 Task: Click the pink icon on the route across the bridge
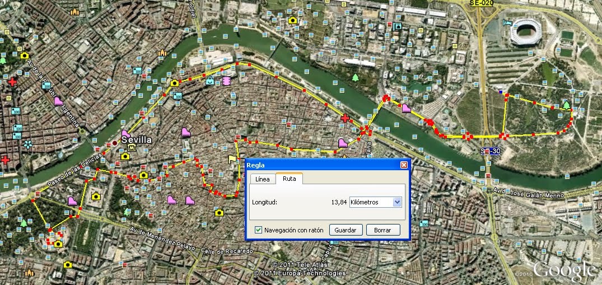point(406,109)
